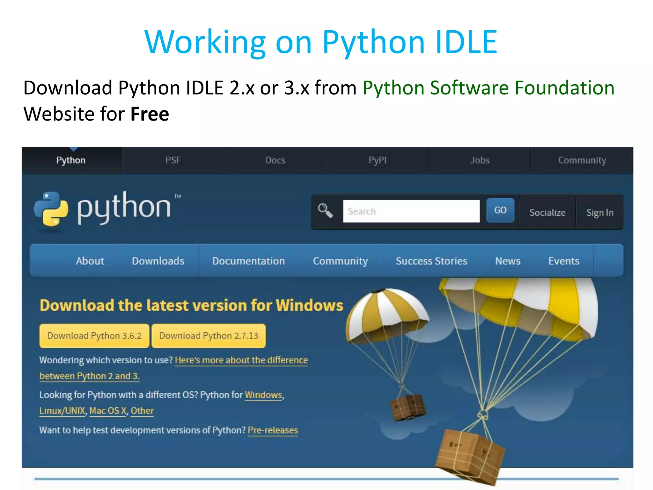Viewport: 653px width, 490px height.
Task: Click the 'Python Software Foundation' green text
Action: pos(488,88)
